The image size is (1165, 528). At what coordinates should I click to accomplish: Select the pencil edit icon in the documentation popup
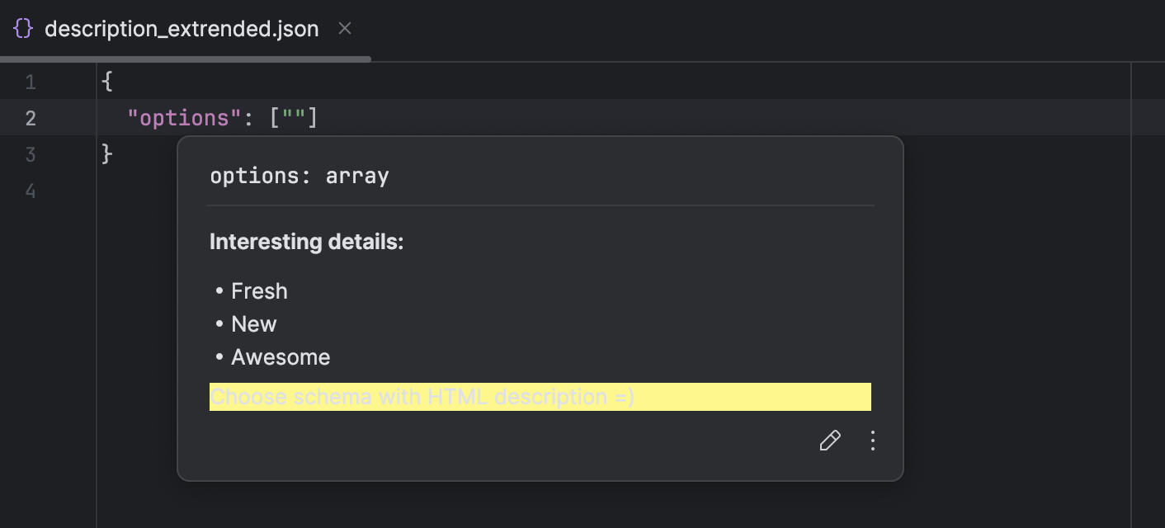(830, 441)
